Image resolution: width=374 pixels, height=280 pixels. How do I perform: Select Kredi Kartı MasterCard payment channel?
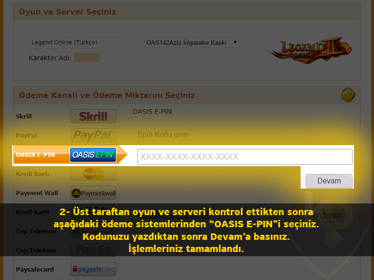tap(66, 174)
